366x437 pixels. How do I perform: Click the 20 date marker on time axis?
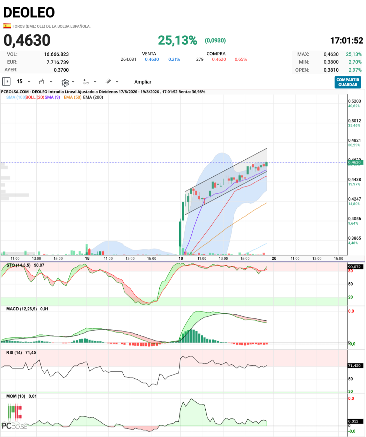(x=274, y=258)
